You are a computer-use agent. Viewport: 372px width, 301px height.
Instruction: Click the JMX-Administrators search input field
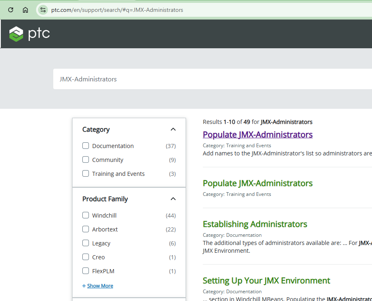point(205,79)
